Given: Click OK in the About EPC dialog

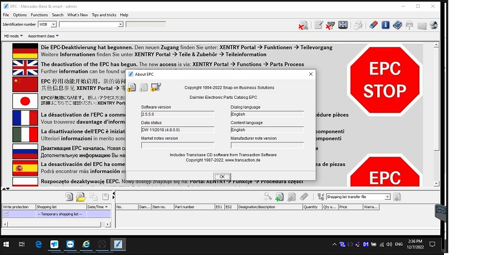Looking at the screenshot, I should pos(222,177).
